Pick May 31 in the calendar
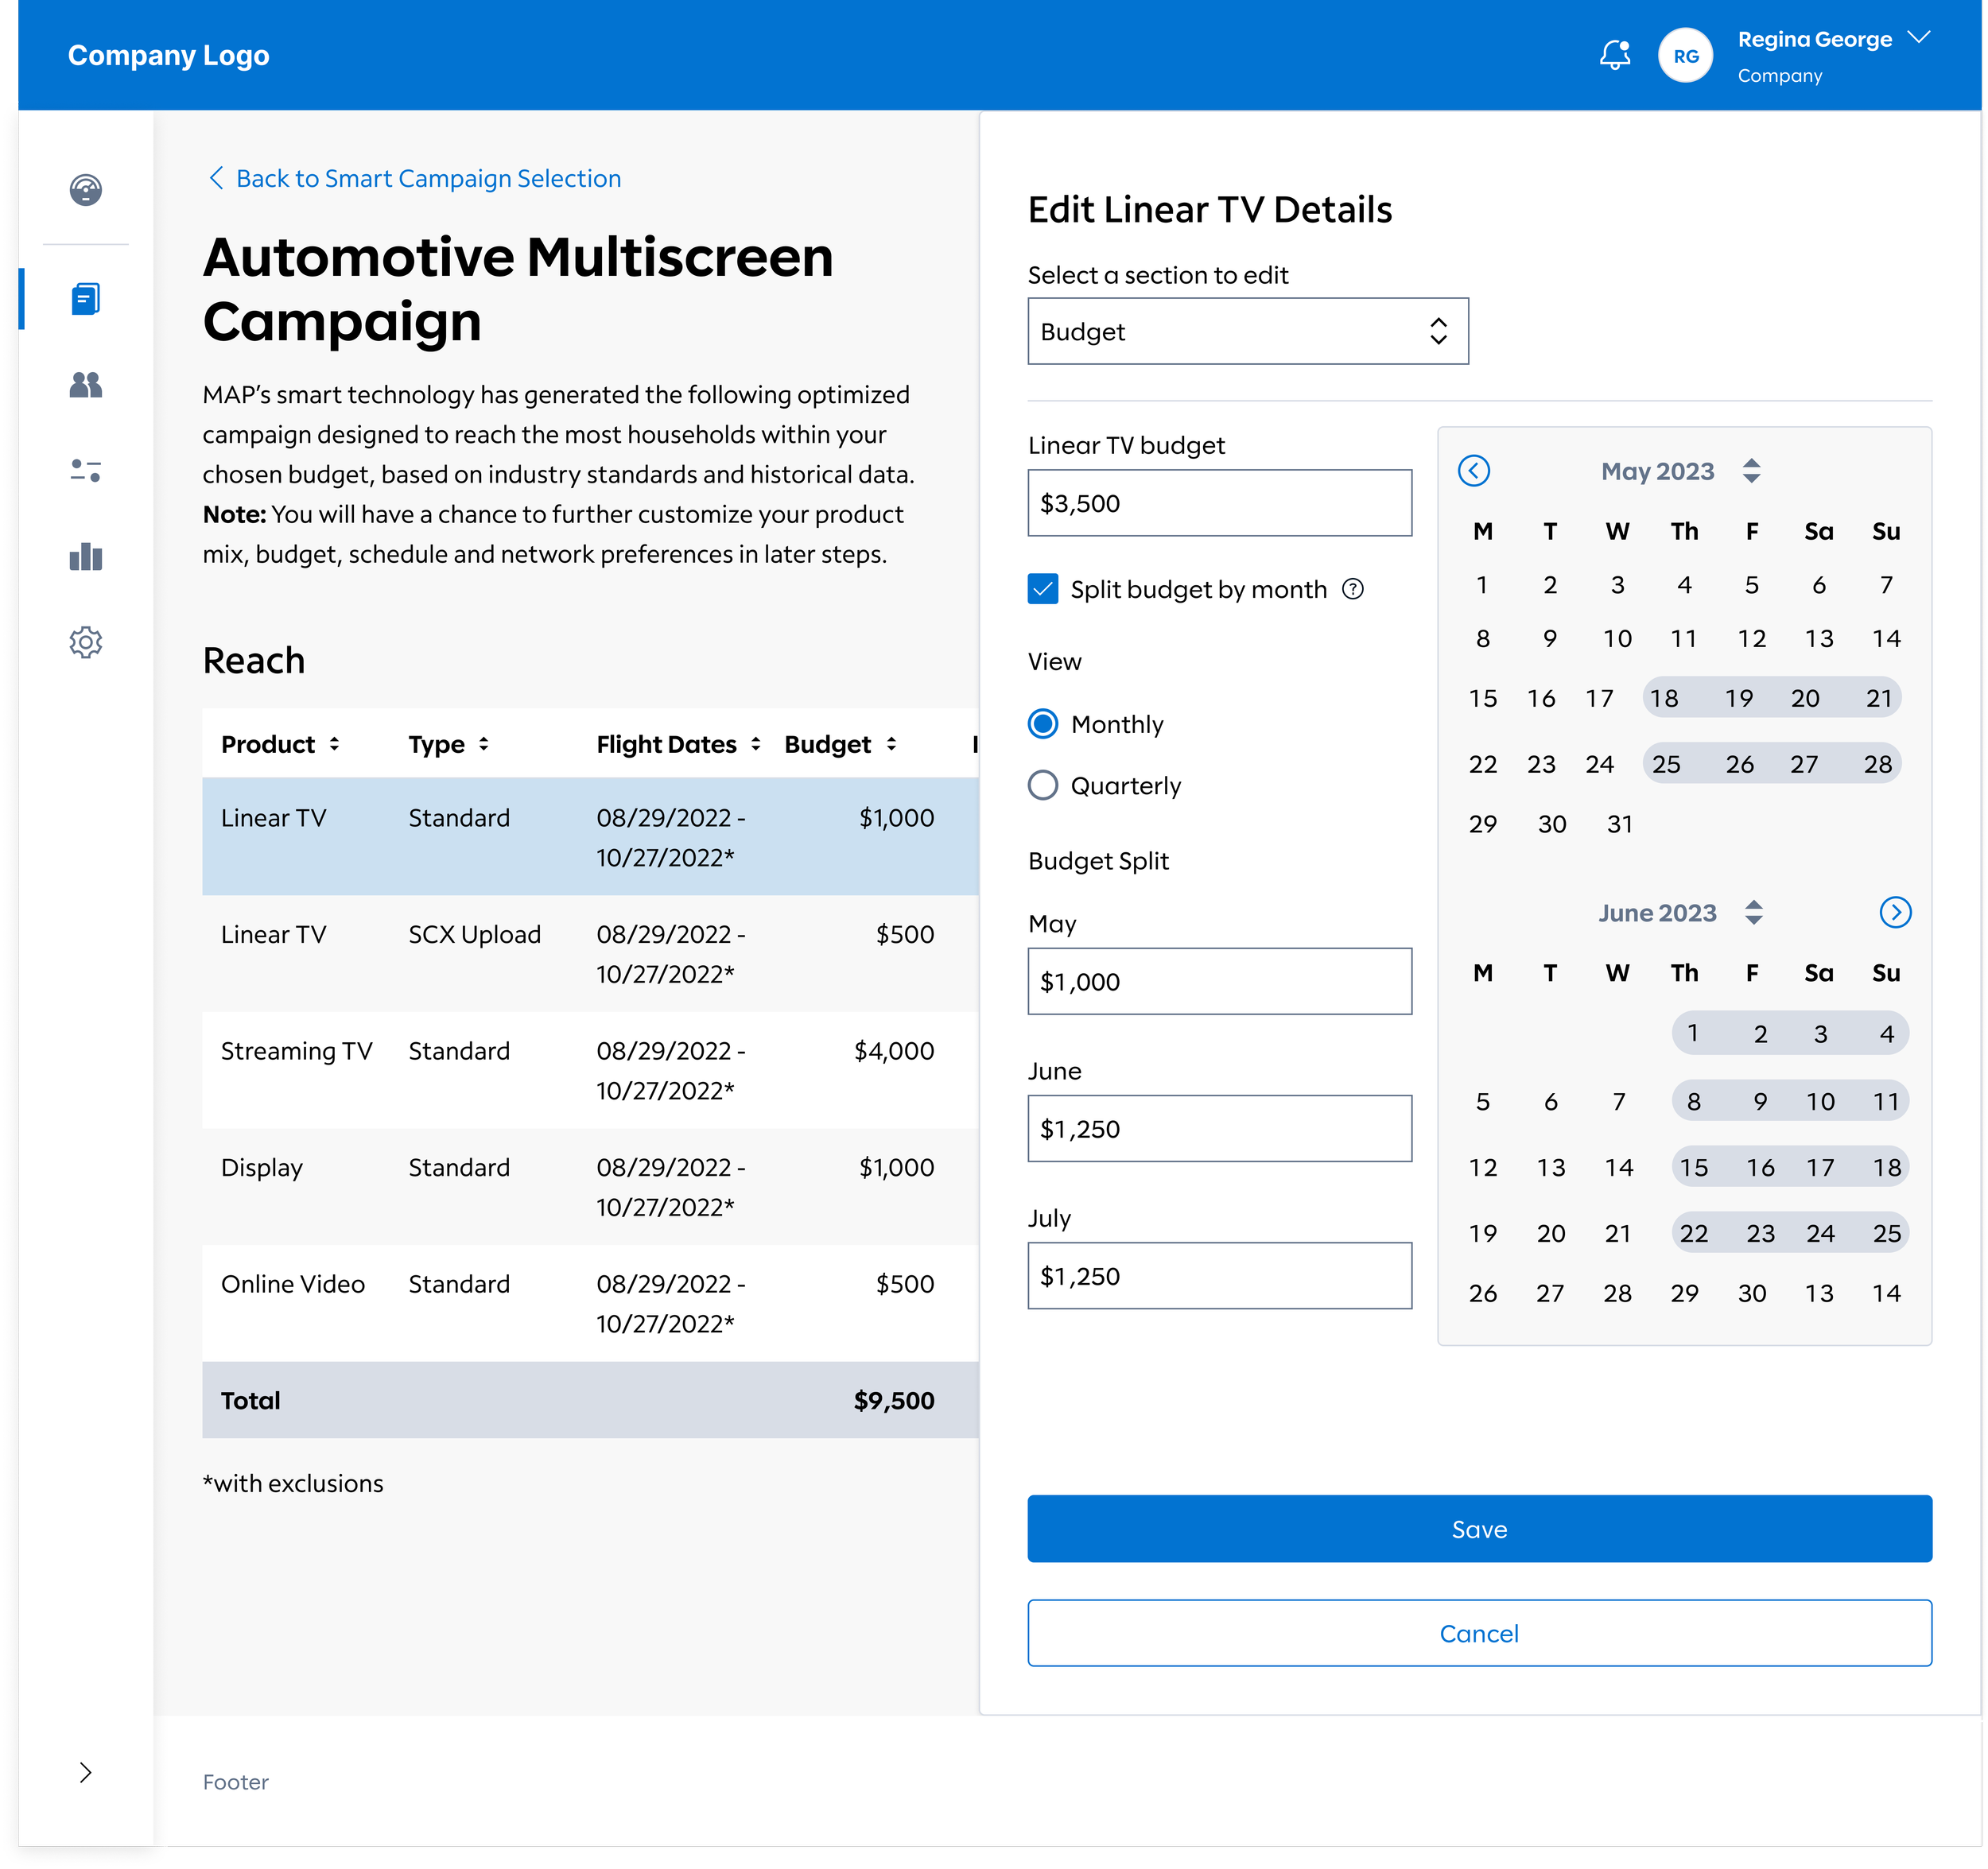 point(1619,824)
